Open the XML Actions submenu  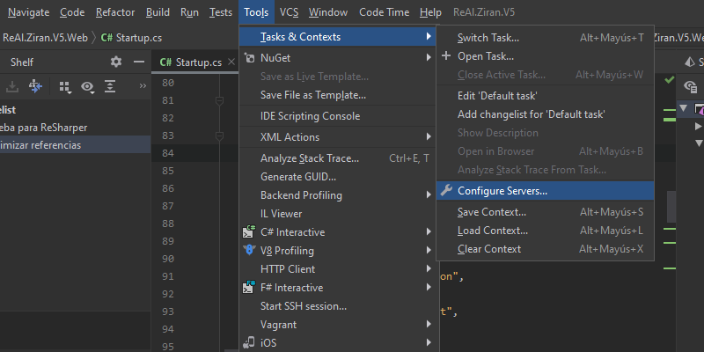tap(337, 137)
